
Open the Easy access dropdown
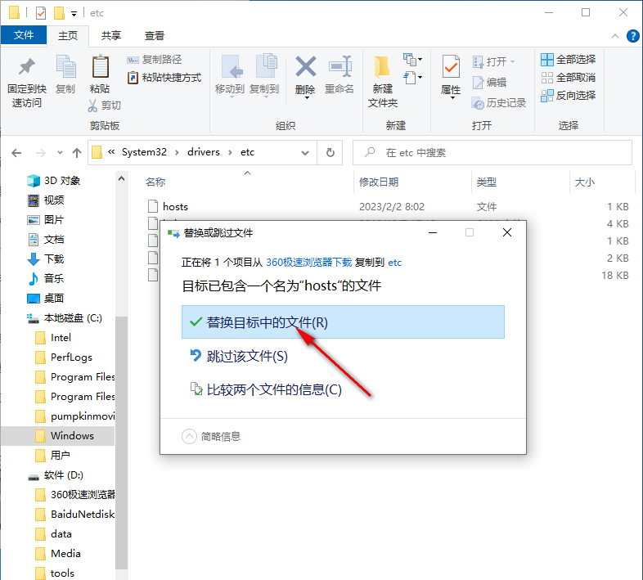tap(412, 78)
